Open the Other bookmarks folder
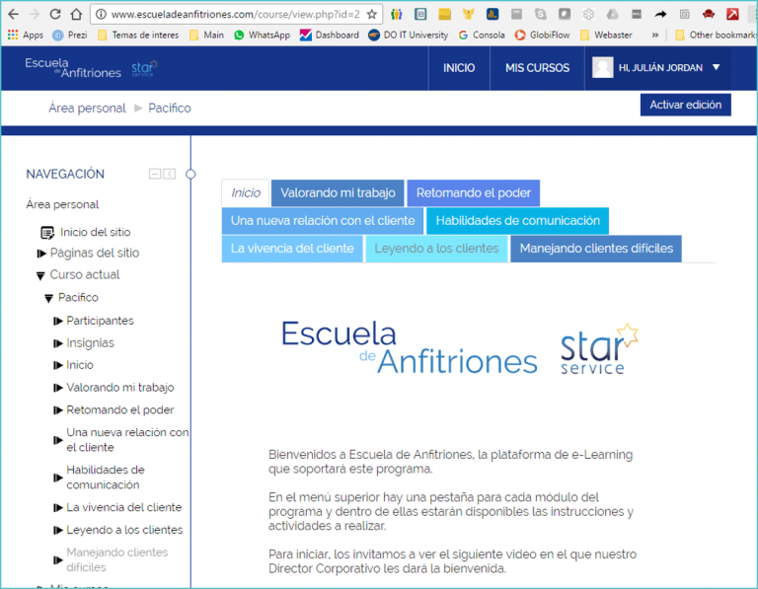The width and height of the screenshot is (758, 589). pyautogui.click(x=716, y=35)
